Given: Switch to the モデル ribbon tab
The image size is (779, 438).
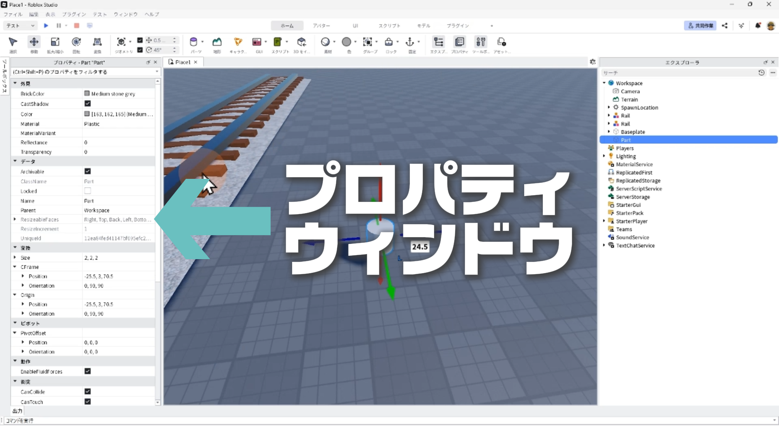Looking at the screenshot, I should pos(424,26).
